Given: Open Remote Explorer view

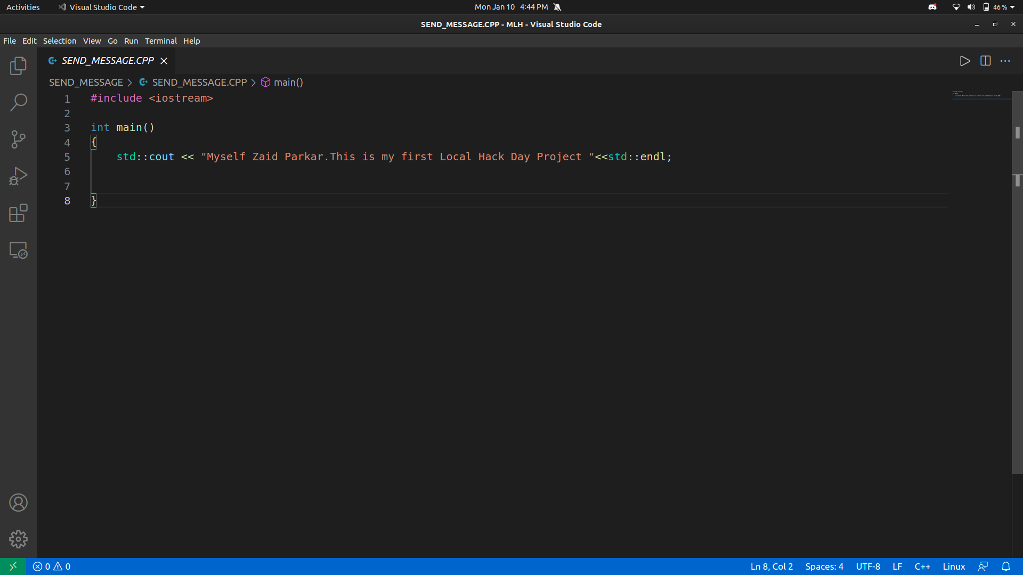Looking at the screenshot, I should (x=18, y=250).
